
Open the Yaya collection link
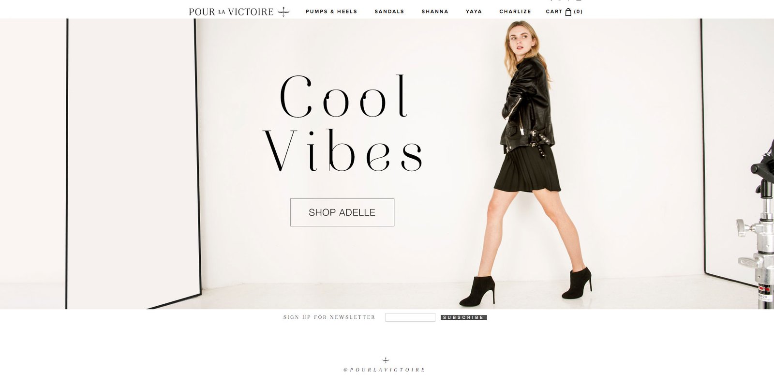point(474,12)
